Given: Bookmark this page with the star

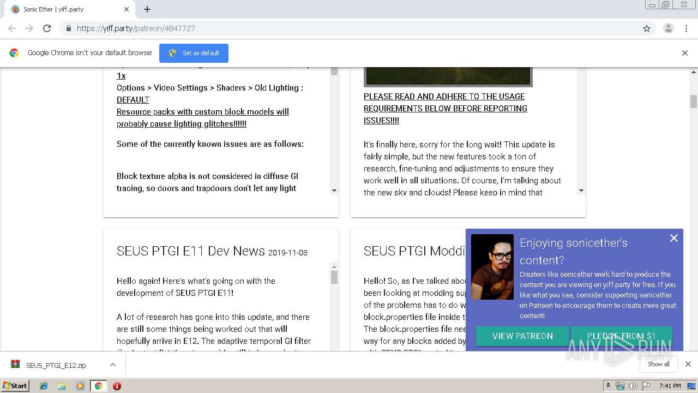Looking at the screenshot, I should coord(647,28).
